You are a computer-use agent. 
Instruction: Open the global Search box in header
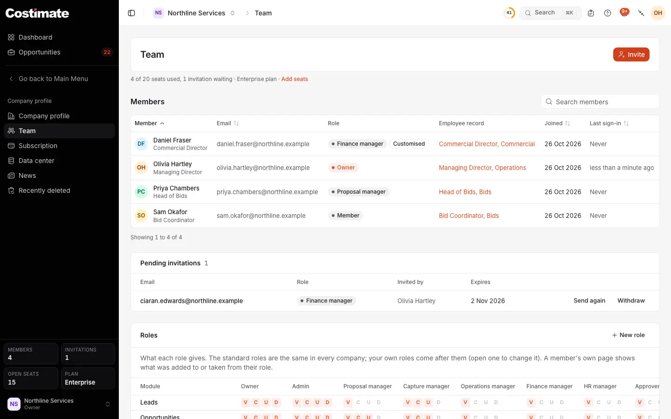(x=550, y=13)
